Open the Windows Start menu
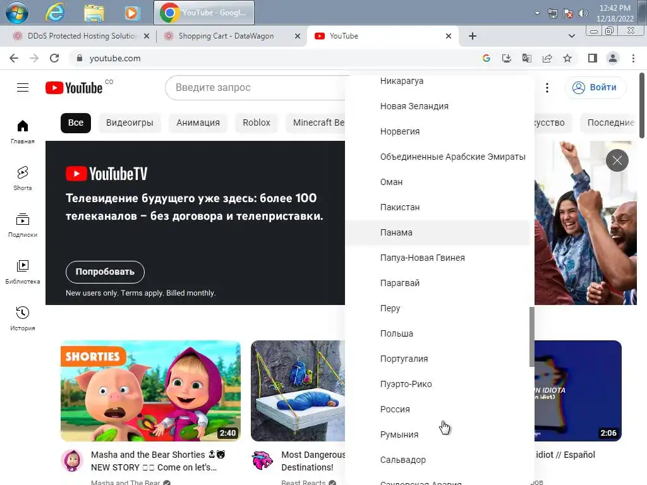Screen dimensions: 647x485 pyautogui.click(x=17, y=13)
